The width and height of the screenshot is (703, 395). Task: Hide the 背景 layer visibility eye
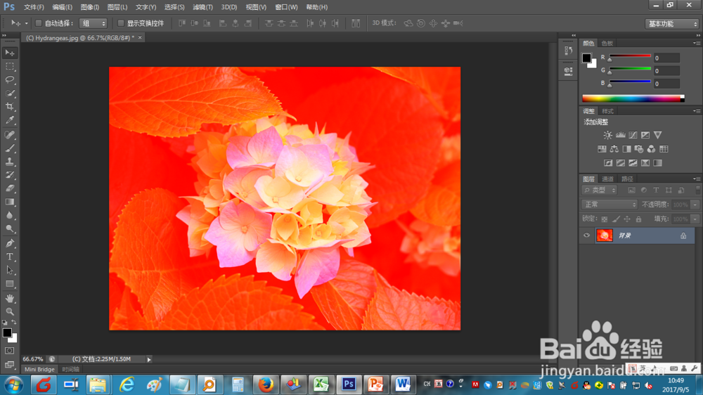(x=586, y=235)
